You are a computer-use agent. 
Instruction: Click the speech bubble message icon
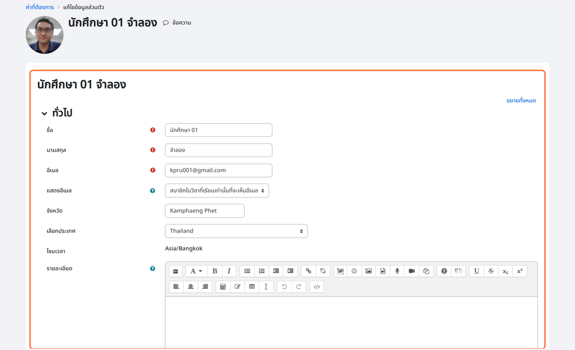click(x=166, y=23)
